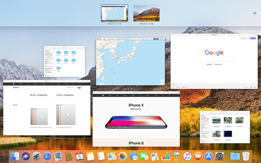Open Numbers bar chart icon in Dock
Image resolution: width=261 pixels, height=163 pixels.
(x=166, y=156)
